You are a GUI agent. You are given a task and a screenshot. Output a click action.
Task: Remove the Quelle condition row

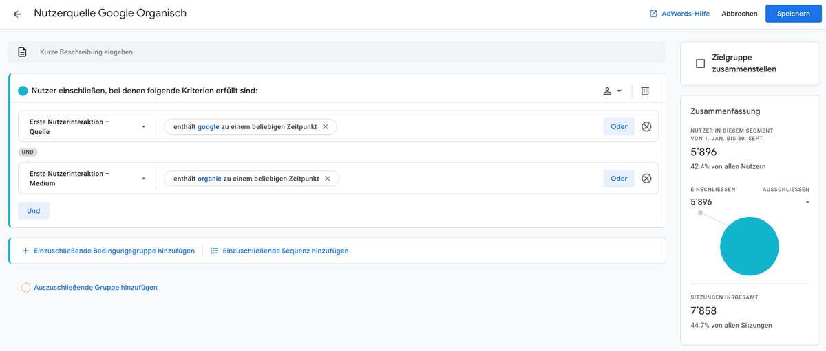tap(646, 126)
